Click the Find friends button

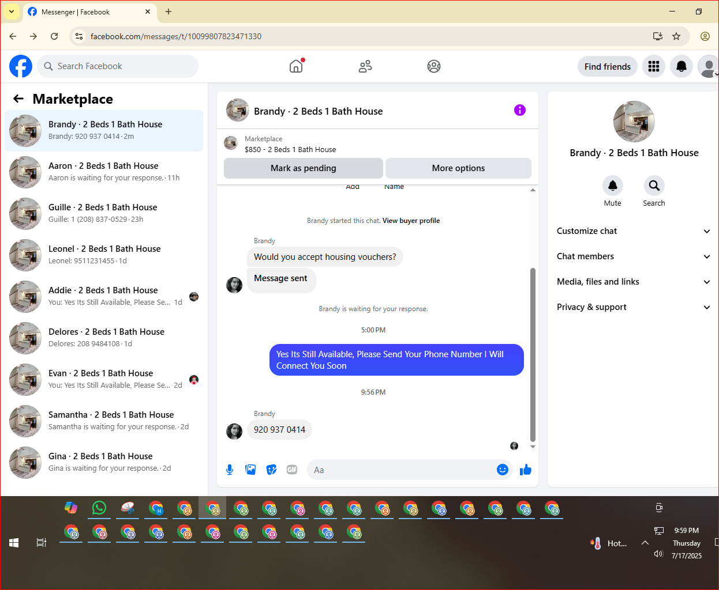coord(608,66)
